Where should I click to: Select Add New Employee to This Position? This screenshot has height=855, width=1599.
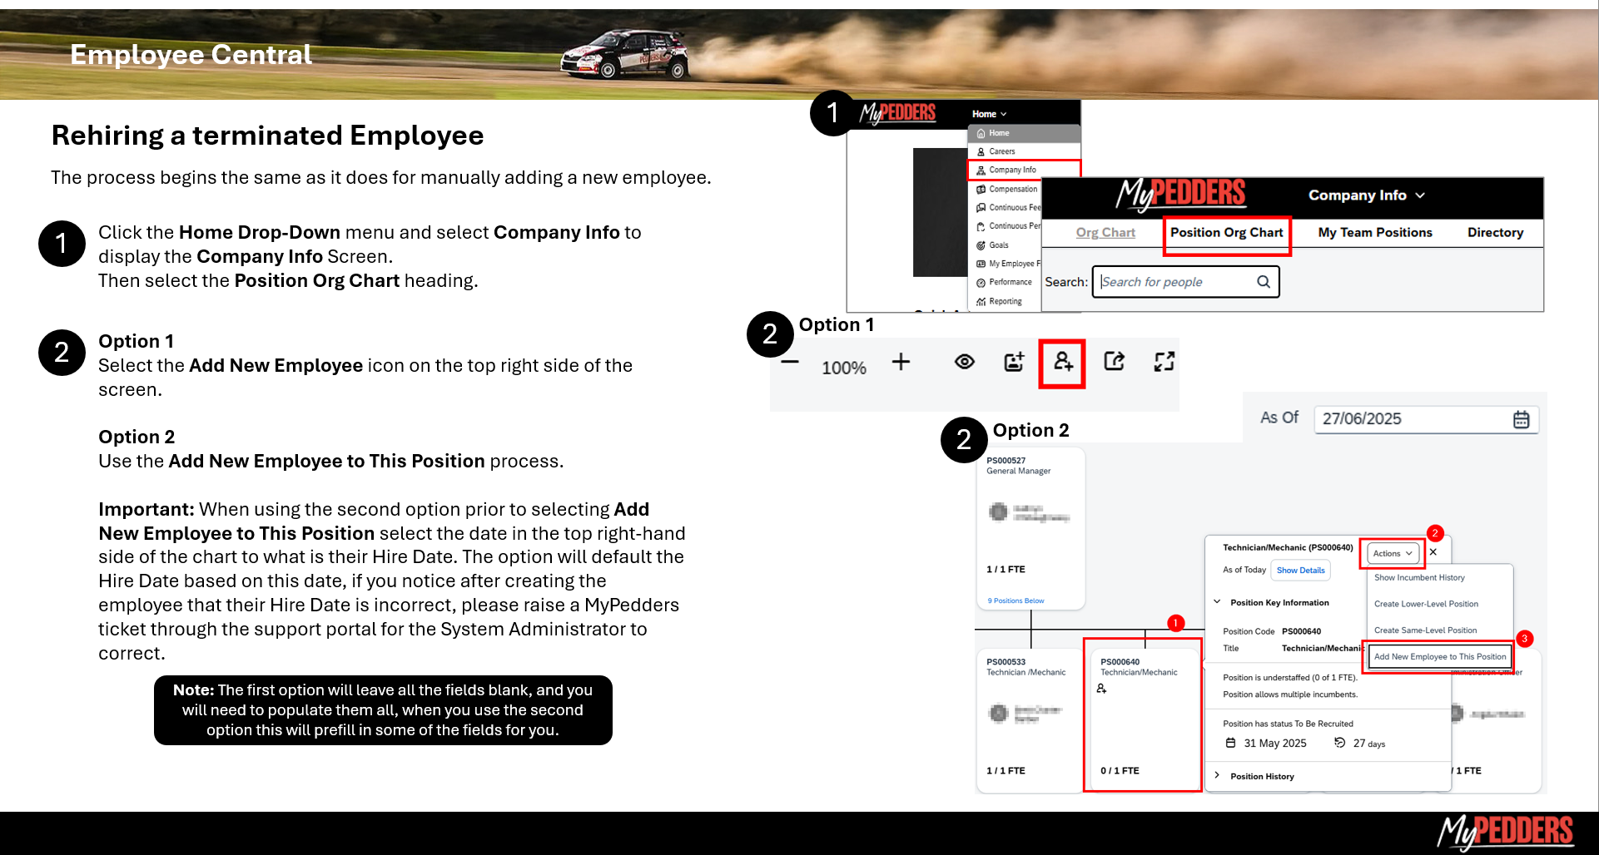[x=1439, y=657]
